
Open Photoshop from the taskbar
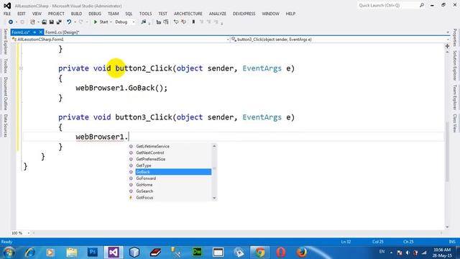point(93,252)
